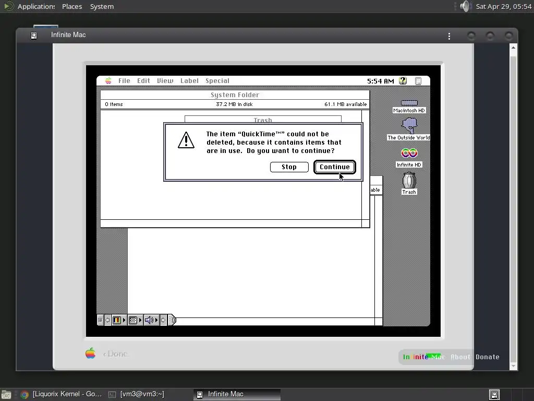Click the Done link below the screen
The image size is (534, 401).
tap(115, 354)
